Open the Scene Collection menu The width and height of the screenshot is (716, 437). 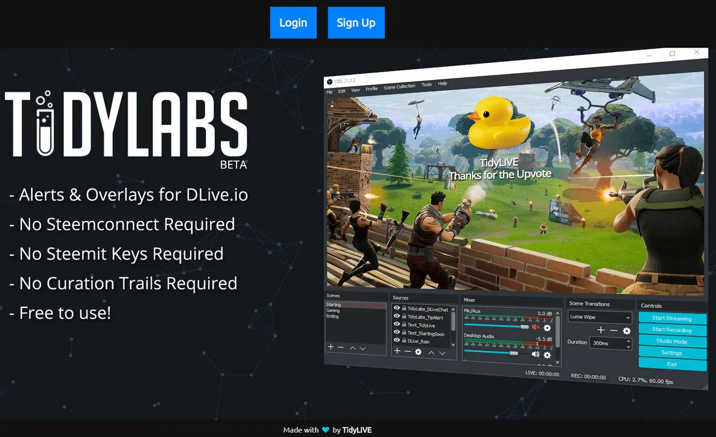coord(399,87)
